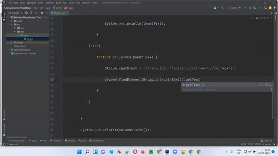Screen dimensions: 278x156
Task: Click the error count inspection indicator
Action: click(x=253, y=18)
